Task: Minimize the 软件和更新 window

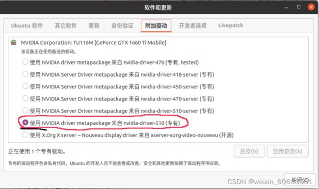Action: [x=286, y=7]
